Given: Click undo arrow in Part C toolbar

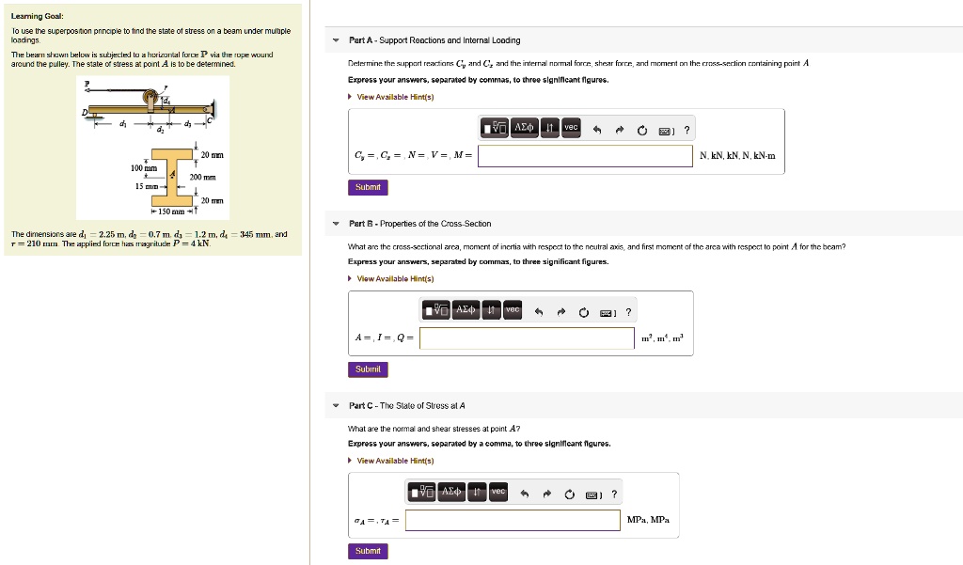Looking at the screenshot, I should tap(525, 494).
